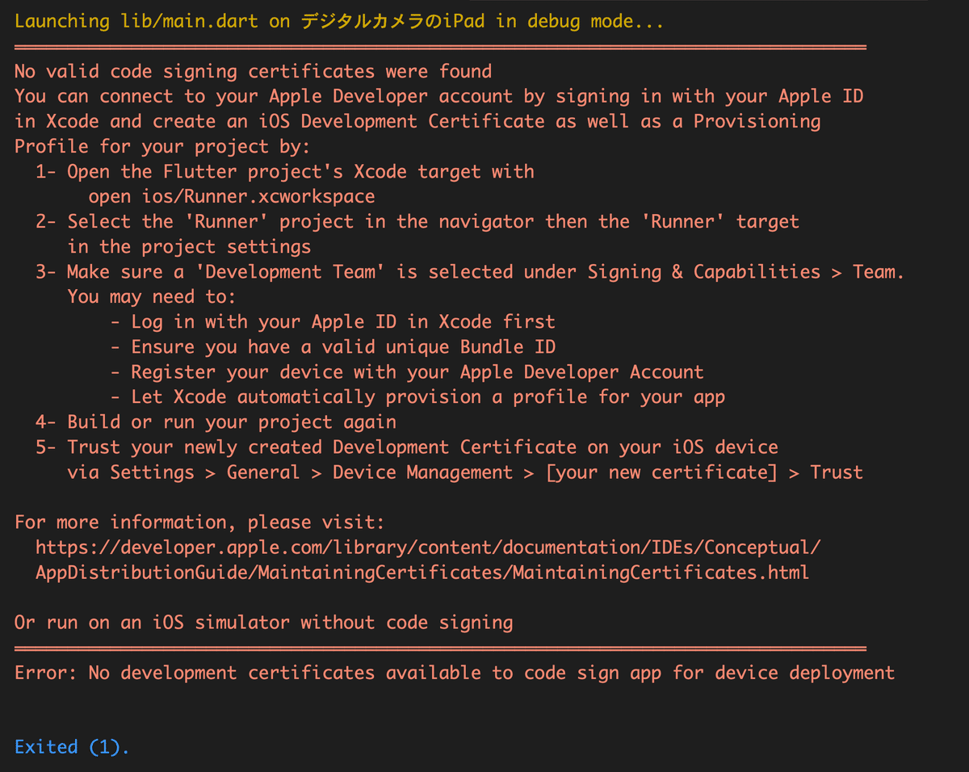Select the "Launching lib/main.dart" output line

pos(339,22)
